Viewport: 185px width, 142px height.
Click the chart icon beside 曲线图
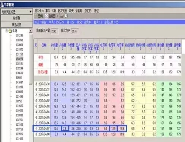pos(46,16)
